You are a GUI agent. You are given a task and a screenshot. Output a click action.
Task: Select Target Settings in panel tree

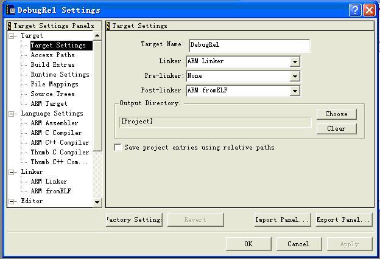click(62, 46)
